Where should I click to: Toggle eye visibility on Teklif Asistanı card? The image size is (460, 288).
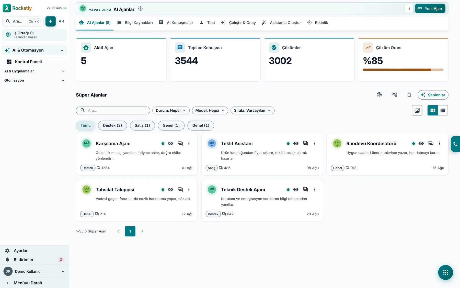point(296,143)
